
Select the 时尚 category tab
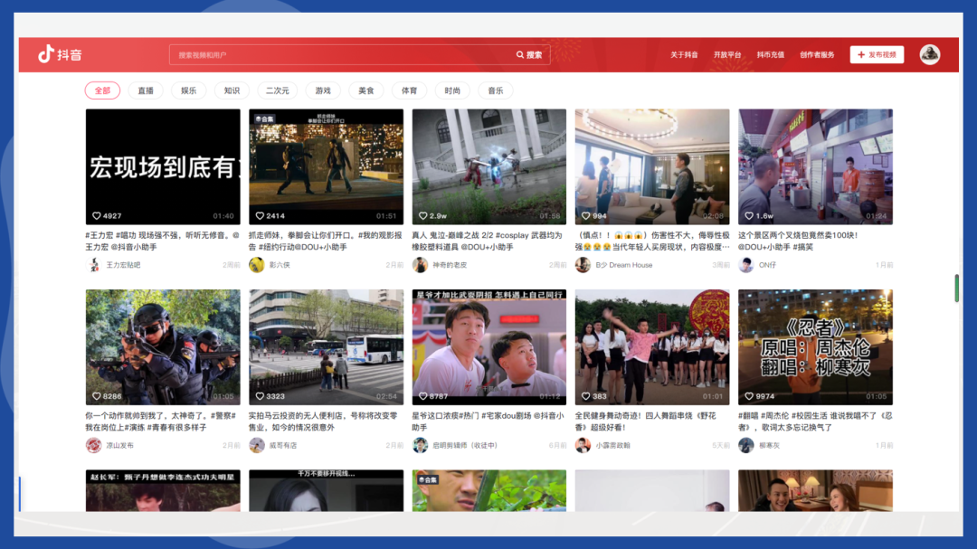[x=452, y=90]
